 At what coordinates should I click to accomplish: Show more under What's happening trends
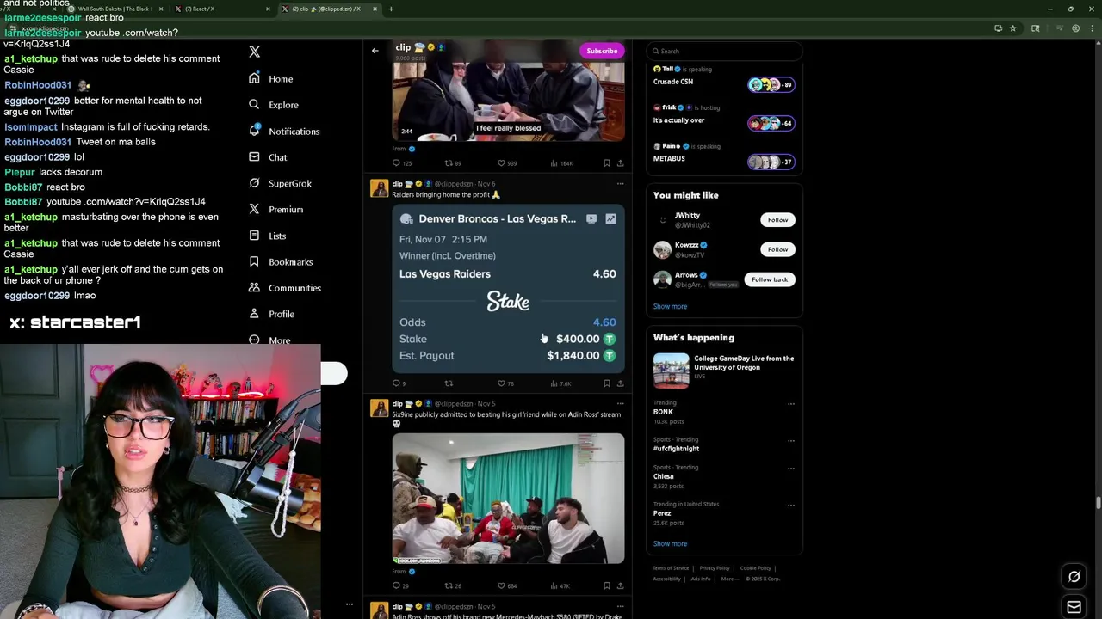(670, 543)
